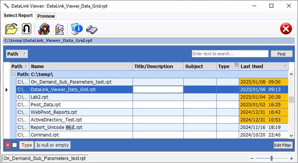Switch to the Select Report tab
The image size is (298, 163).
18,15
